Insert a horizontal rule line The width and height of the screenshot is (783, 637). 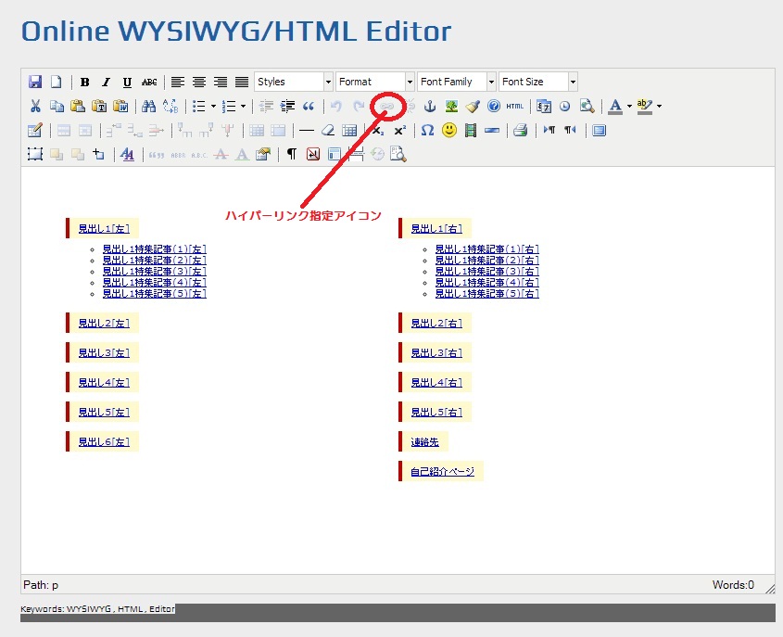pos(307,130)
